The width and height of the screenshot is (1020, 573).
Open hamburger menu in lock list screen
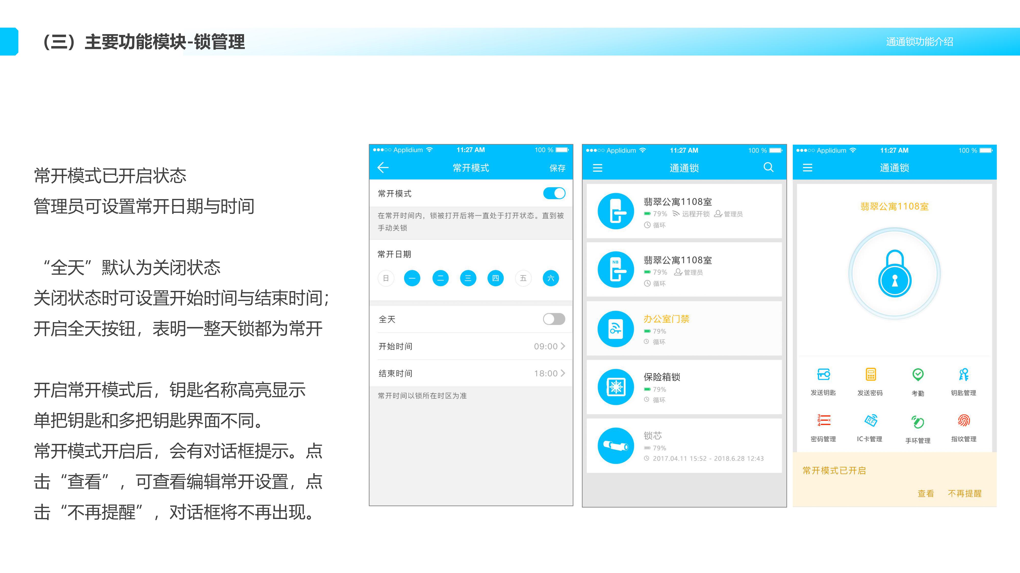pos(597,168)
